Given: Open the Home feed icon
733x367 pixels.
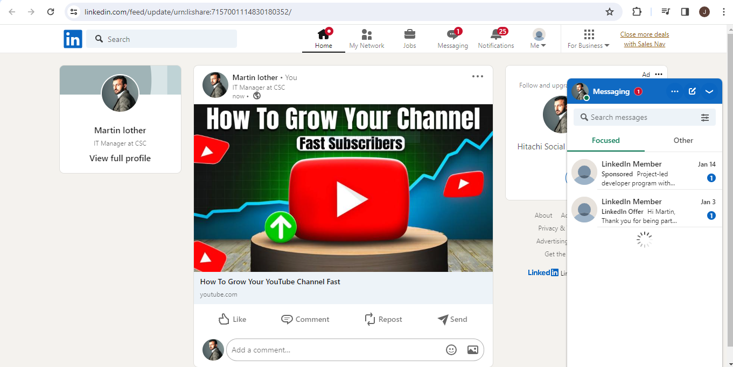Looking at the screenshot, I should pyautogui.click(x=324, y=39).
